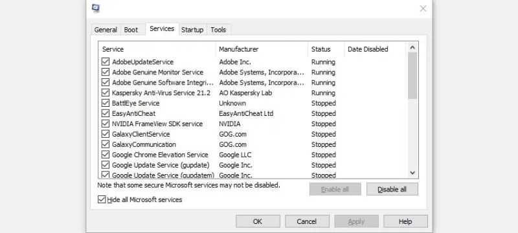Open Help for System Configuration

[405, 221]
